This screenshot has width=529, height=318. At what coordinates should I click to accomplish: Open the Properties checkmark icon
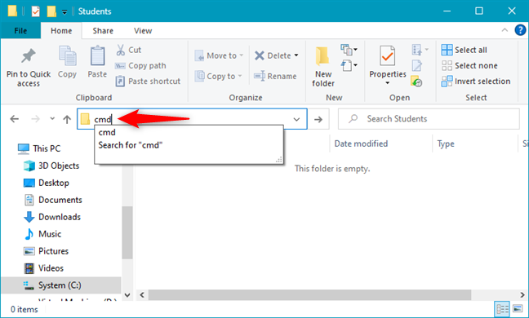tap(387, 56)
